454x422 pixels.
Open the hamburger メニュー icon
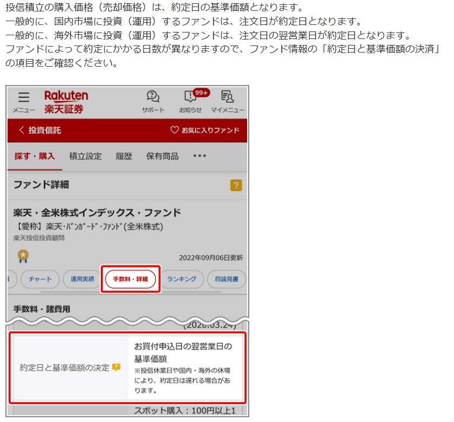tap(23, 101)
